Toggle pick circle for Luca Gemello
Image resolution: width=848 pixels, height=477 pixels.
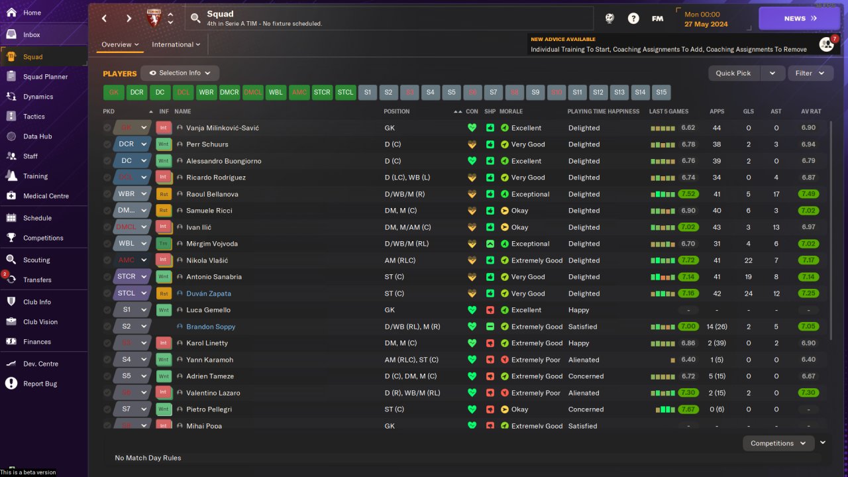(x=107, y=310)
